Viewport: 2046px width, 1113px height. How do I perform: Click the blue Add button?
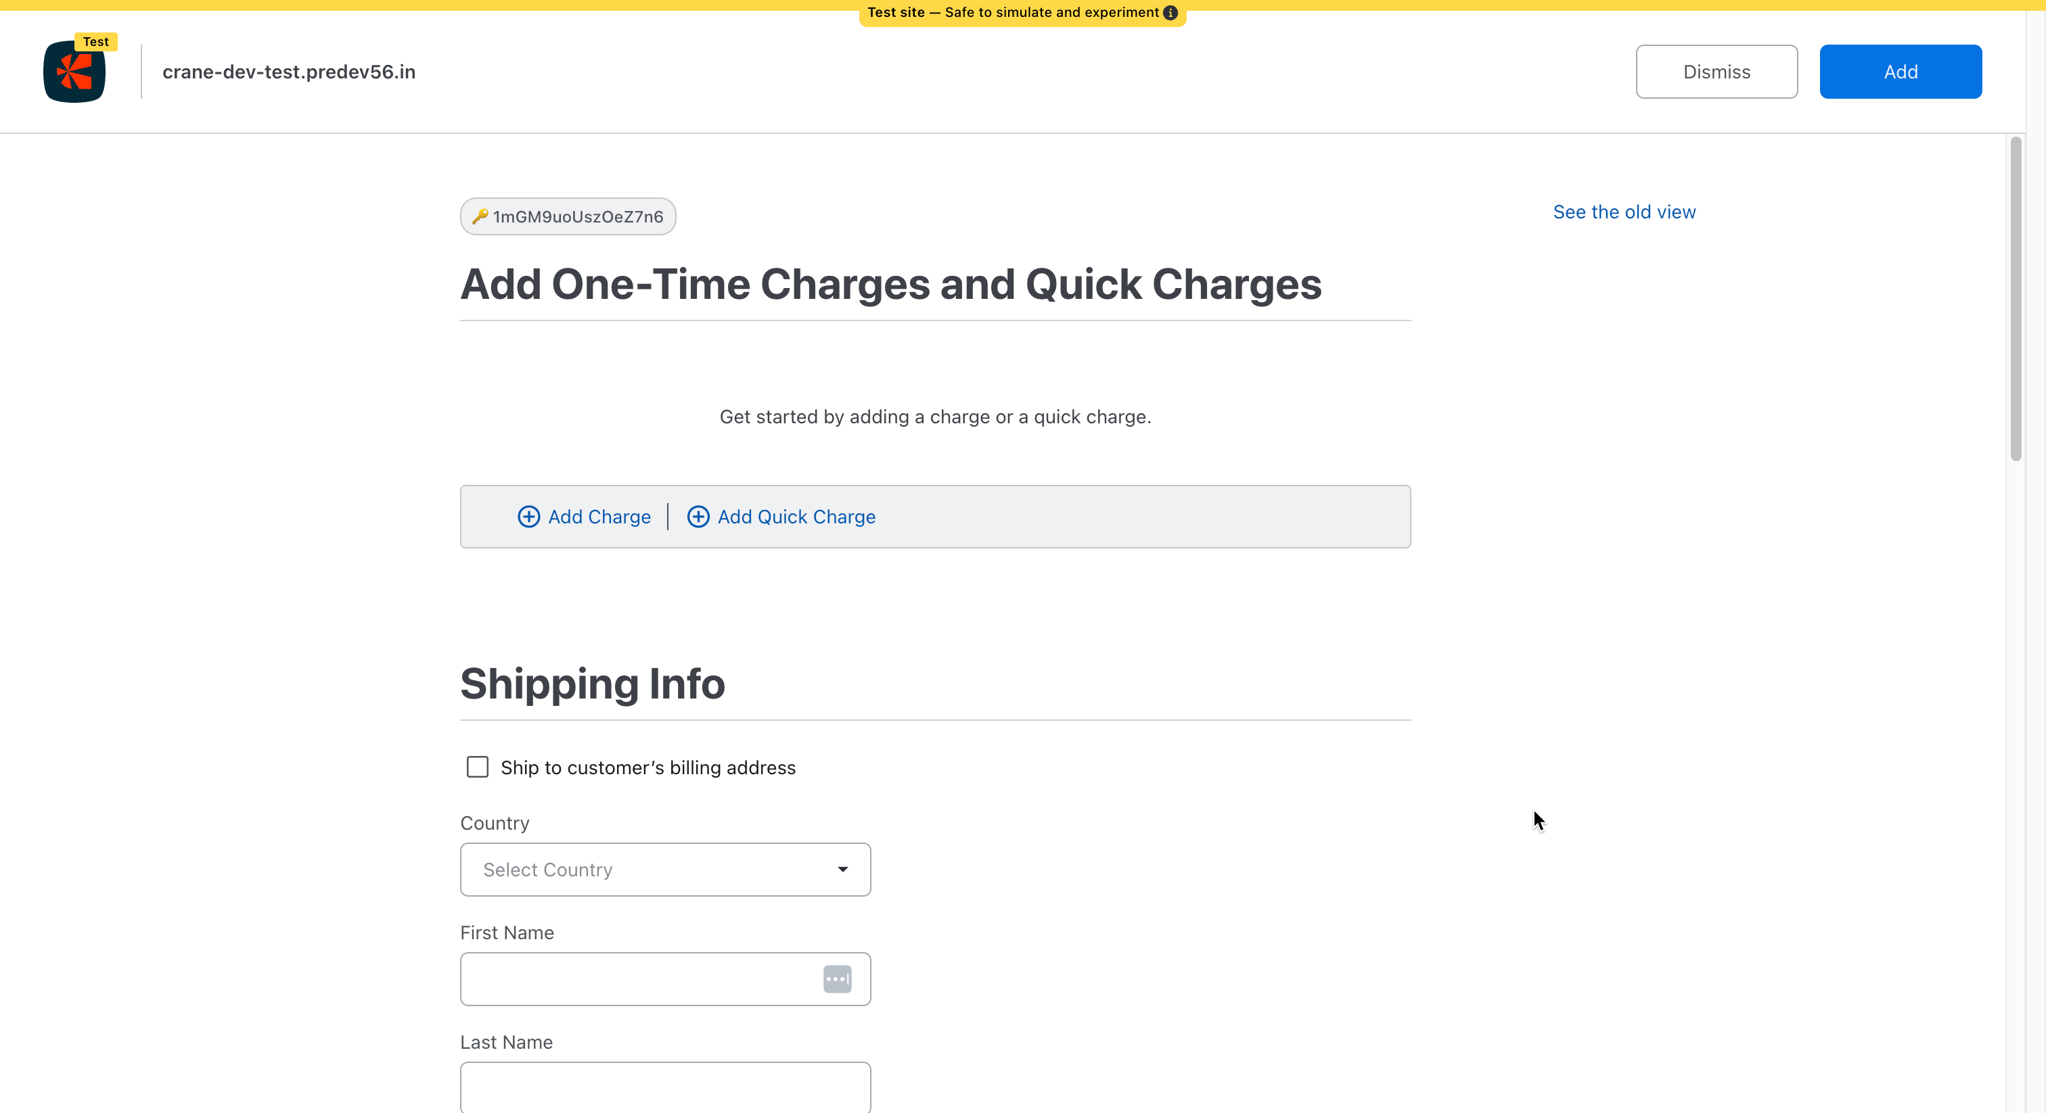pos(1900,72)
